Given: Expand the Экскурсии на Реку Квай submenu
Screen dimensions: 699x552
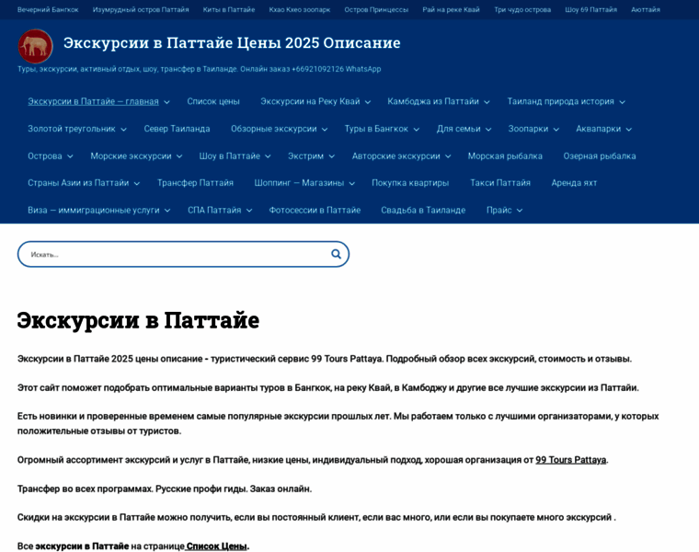Looking at the screenshot, I should (x=367, y=102).
